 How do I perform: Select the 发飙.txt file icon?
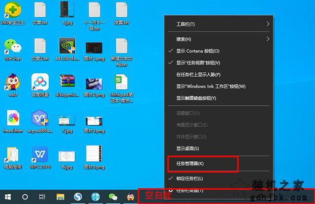122,13
